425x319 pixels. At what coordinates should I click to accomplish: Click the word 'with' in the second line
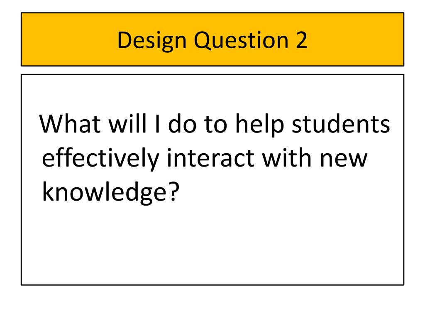[x=286, y=158]
